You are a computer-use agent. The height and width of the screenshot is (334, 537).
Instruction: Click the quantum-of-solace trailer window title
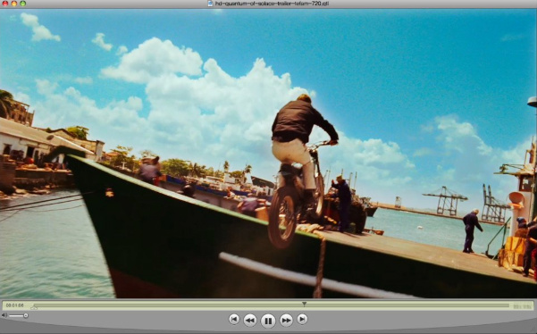272,4
